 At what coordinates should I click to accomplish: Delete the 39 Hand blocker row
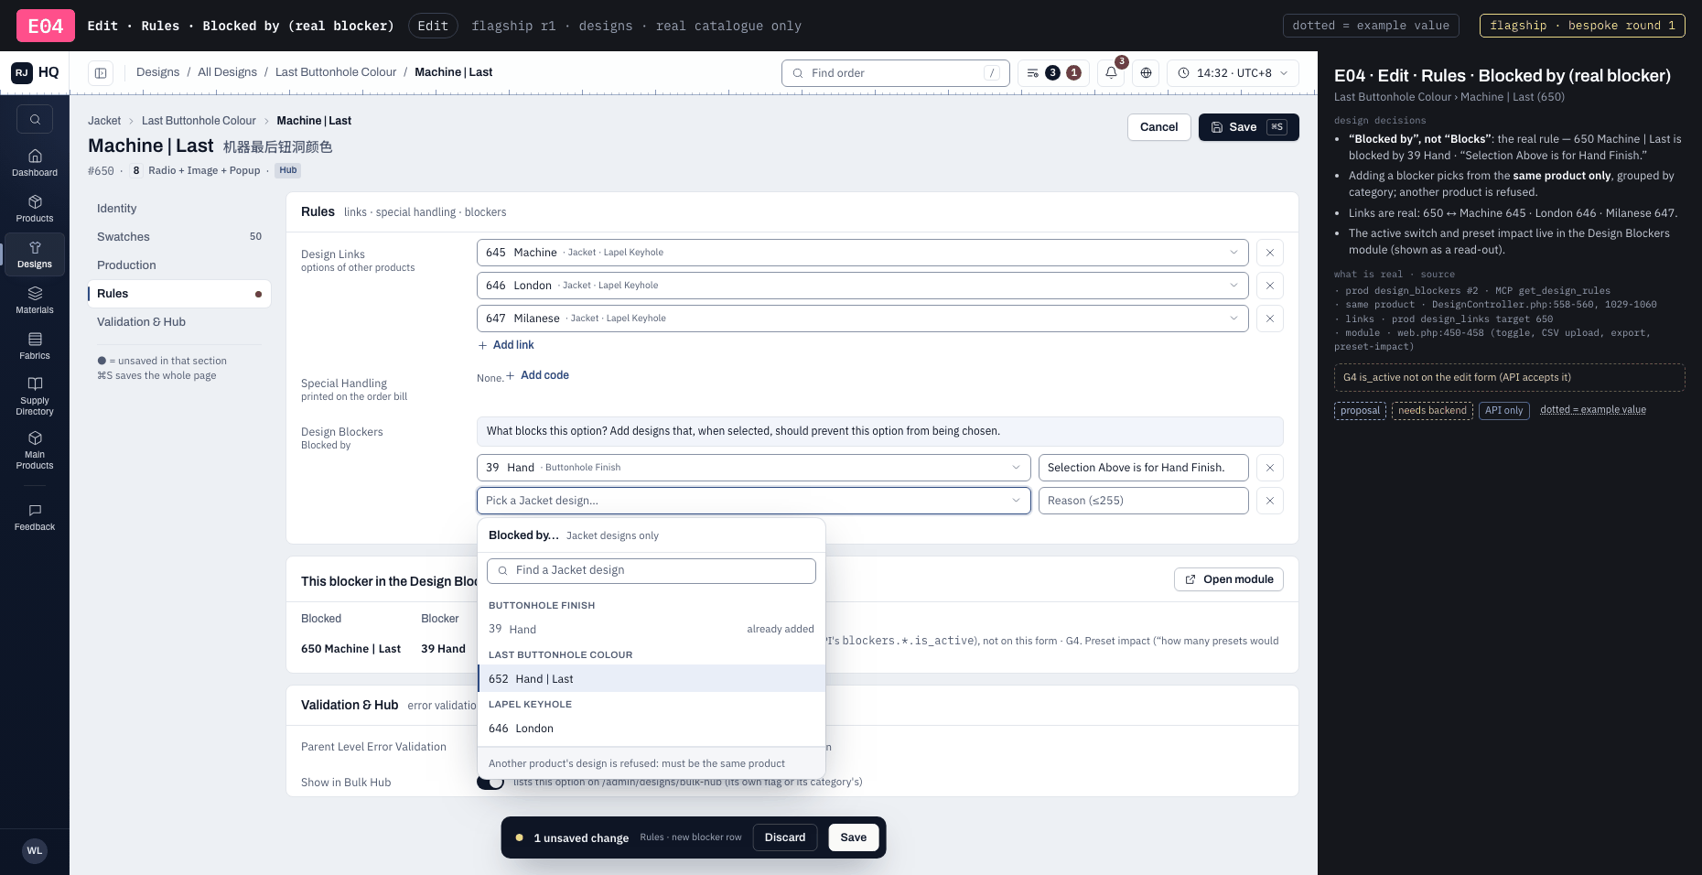tap(1270, 468)
